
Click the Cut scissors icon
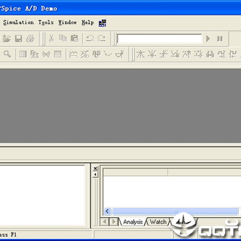click(x=52, y=39)
